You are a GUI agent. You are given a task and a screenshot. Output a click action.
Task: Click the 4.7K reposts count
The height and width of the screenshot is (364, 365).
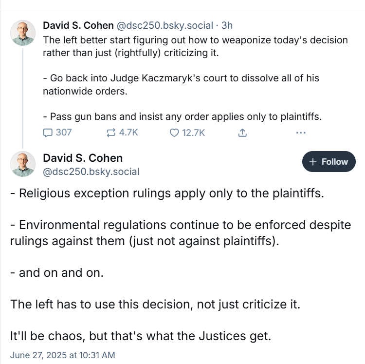pyautogui.click(x=128, y=133)
